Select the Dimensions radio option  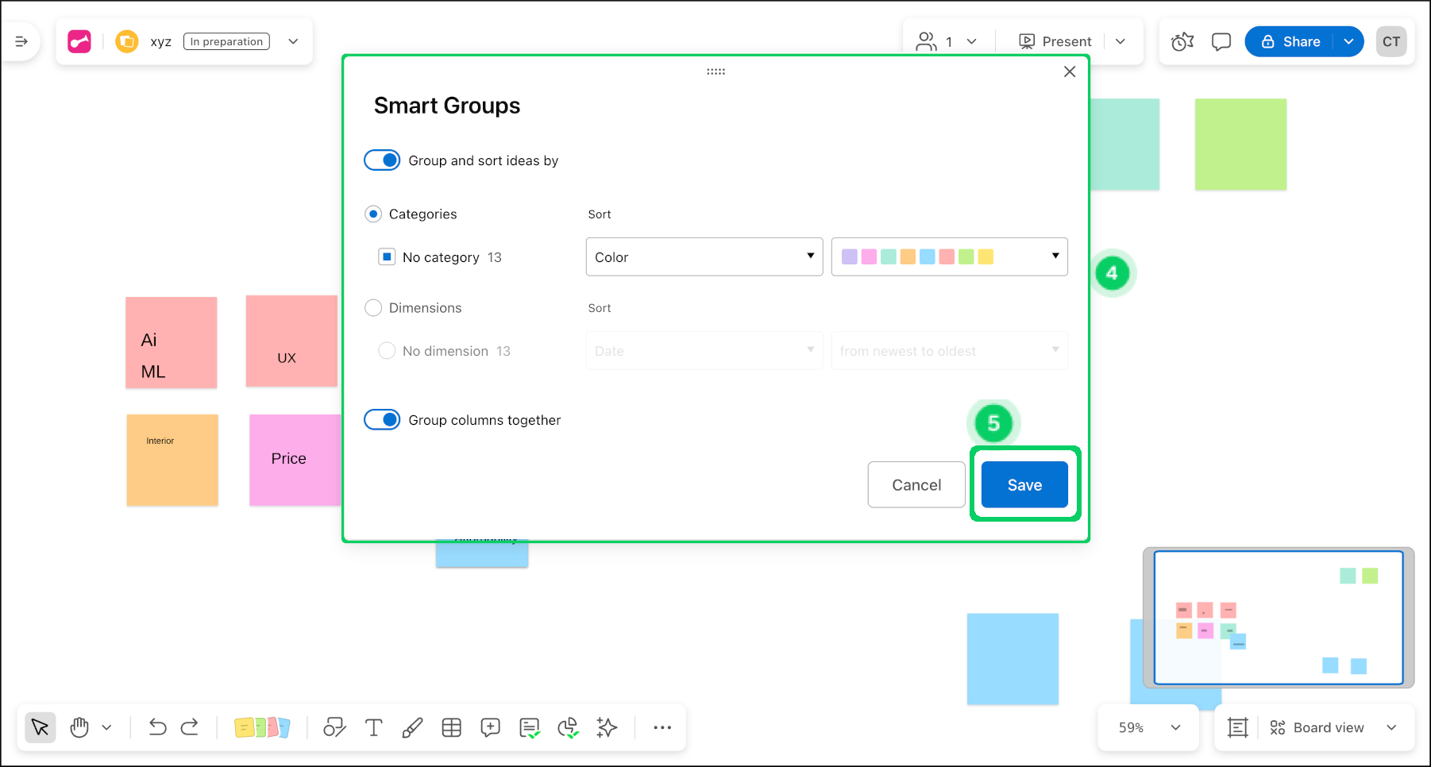click(x=373, y=308)
